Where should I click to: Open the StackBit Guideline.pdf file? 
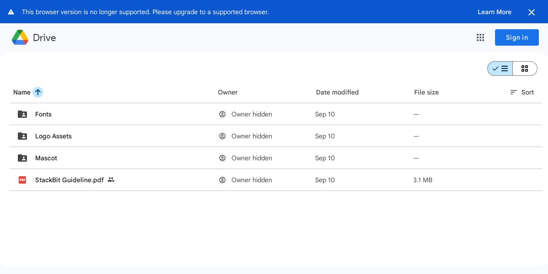pyautogui.click(x=69, y=180)
